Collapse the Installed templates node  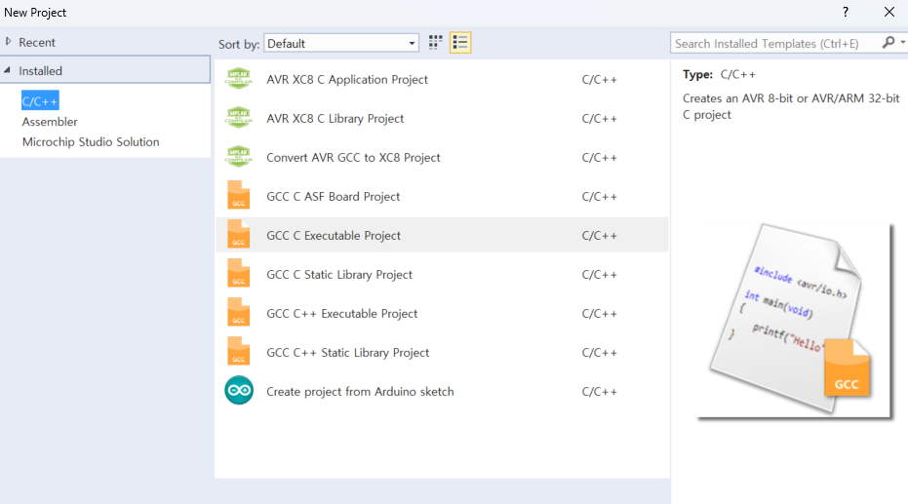tap(8, 70)
